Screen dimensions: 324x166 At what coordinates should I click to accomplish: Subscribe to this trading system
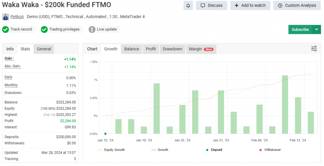click(300, 29)
